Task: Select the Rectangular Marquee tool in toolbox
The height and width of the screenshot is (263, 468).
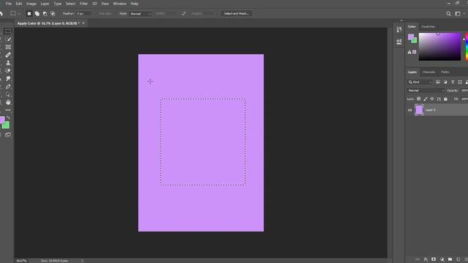Action: 8,31
